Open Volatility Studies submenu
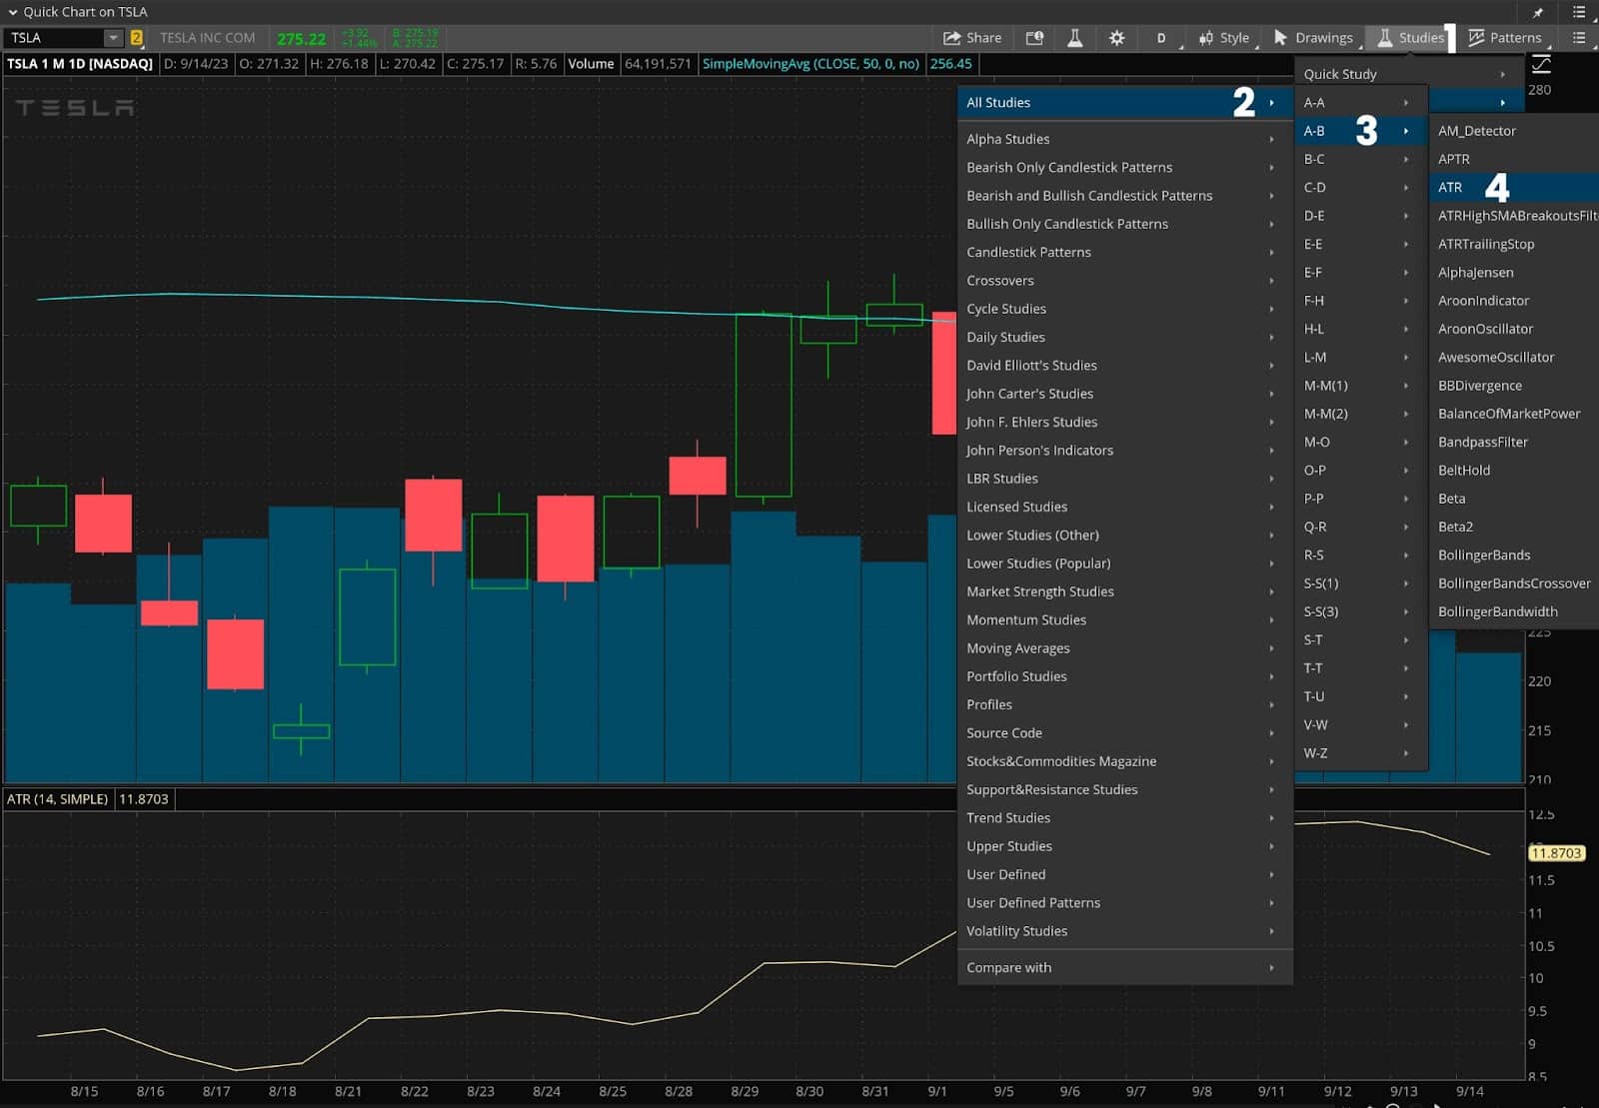Viewport: 1599px width, 1108px height. tap(1125, 931)
